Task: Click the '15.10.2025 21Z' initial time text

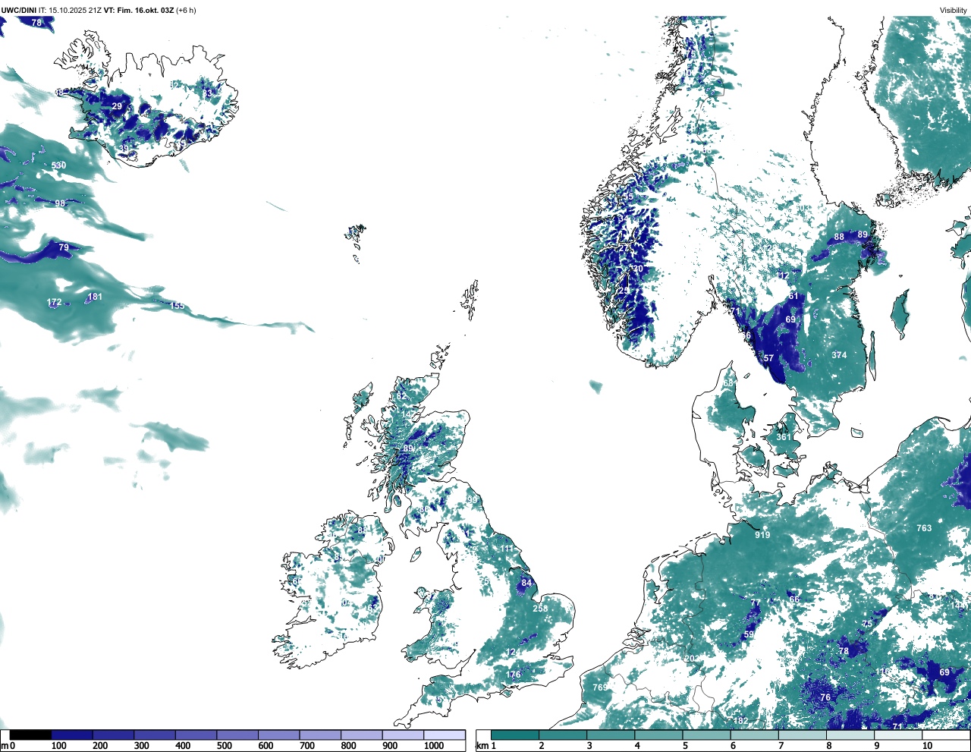Action: point(75,10)
